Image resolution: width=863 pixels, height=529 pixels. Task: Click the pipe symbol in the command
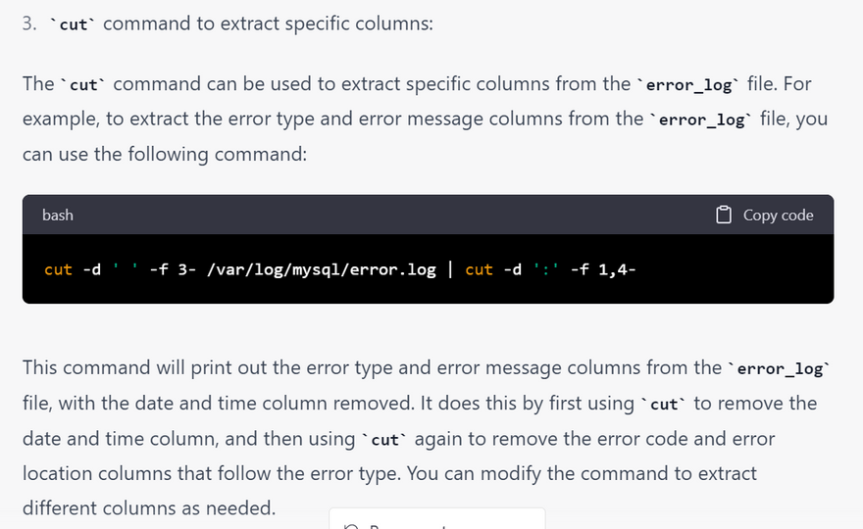click(450, 268)
